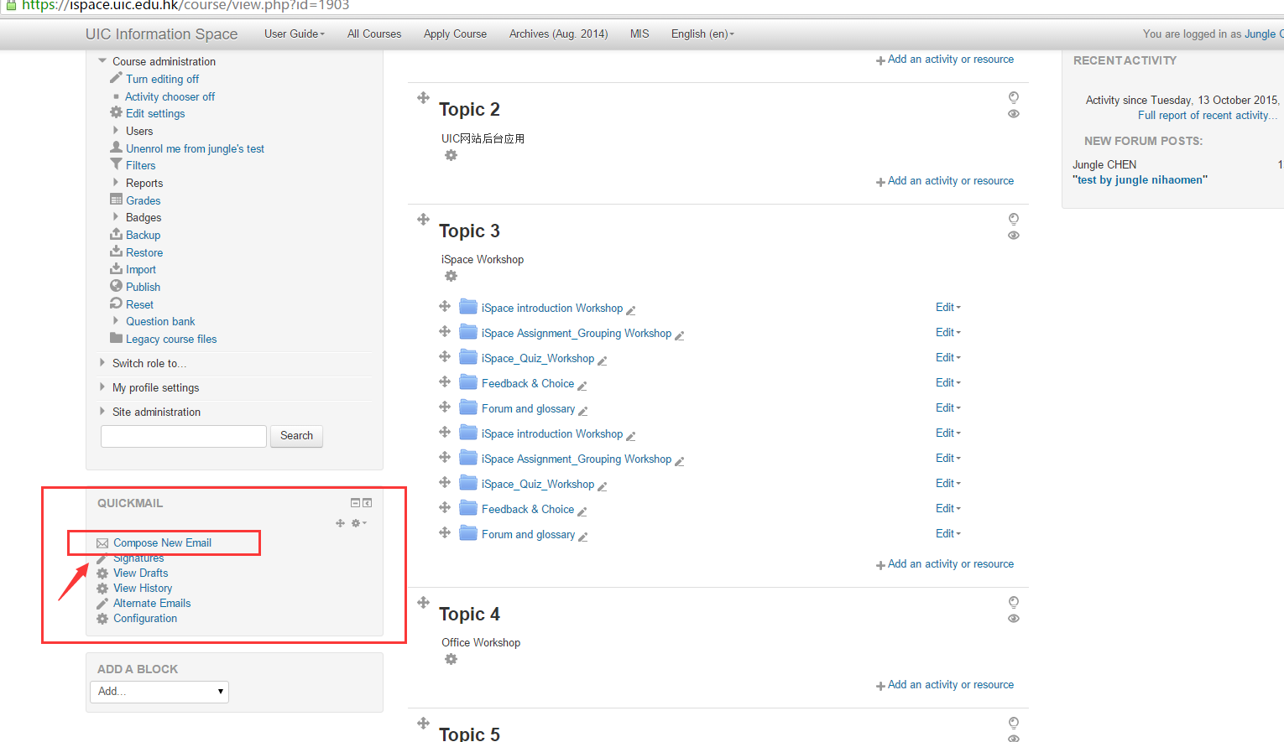Open Edit dropdown for first iSpace introduction Workshop
This screenshot has width=1284, height=742.
pos(947,308)
